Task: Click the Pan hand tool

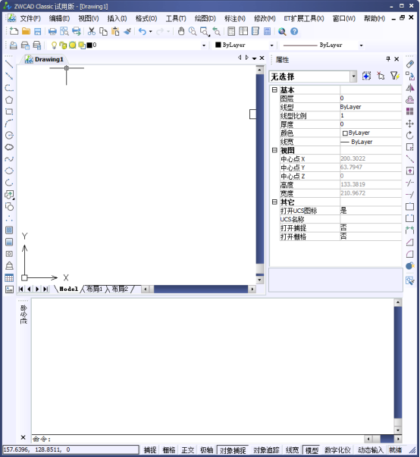Action: [x=181, y=31]
